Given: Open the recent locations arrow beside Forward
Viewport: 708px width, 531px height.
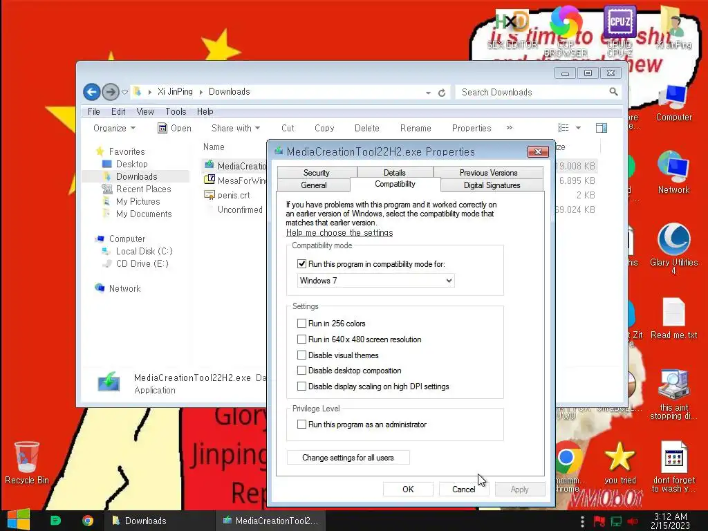Looking at the screenshot, I should pyautogui.click(x=124, y=93).
